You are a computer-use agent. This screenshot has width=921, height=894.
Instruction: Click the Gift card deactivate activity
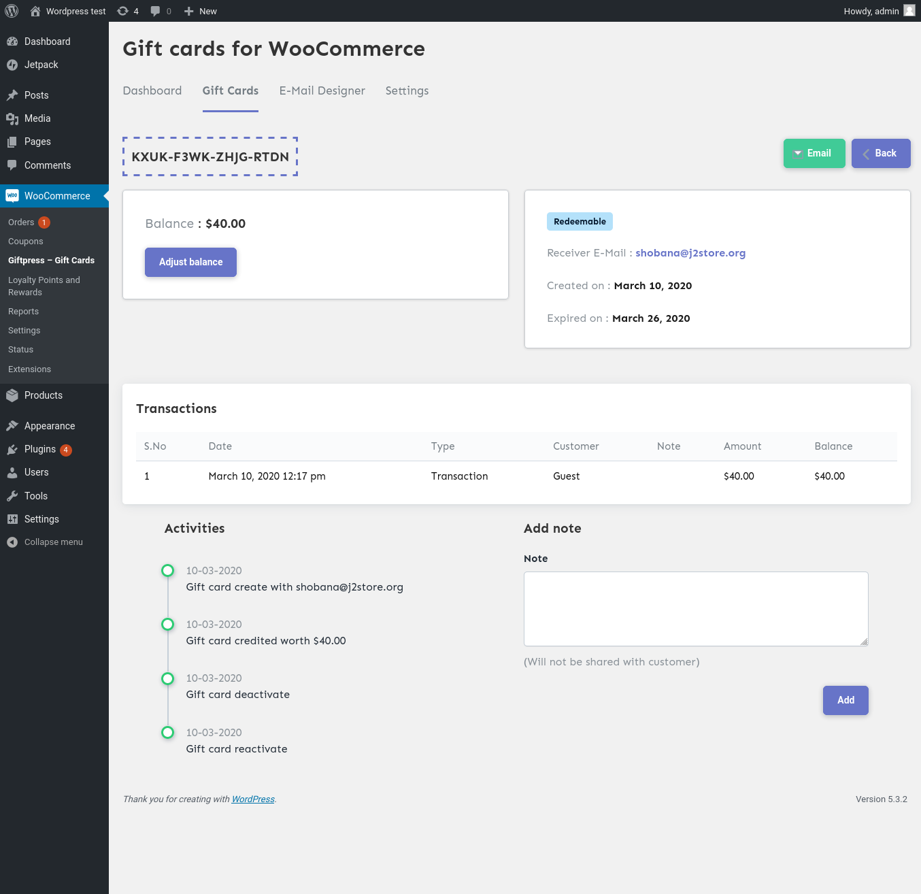pos(238,695)
